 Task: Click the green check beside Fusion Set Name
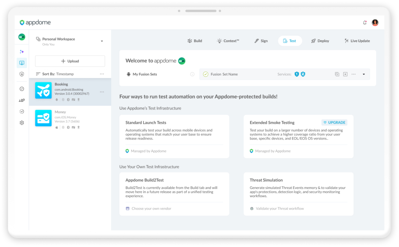coord(206,74)
